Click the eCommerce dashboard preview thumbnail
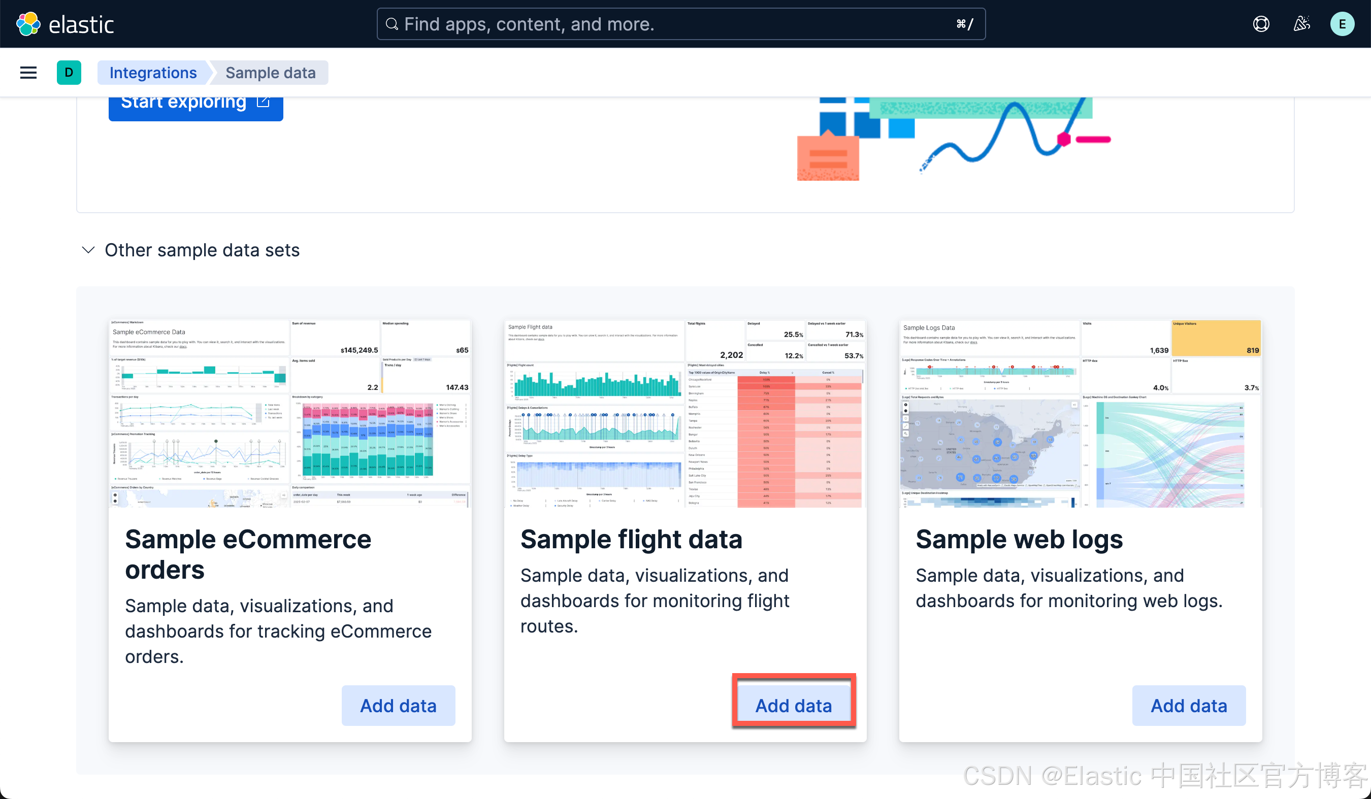 tap(290, 413)
